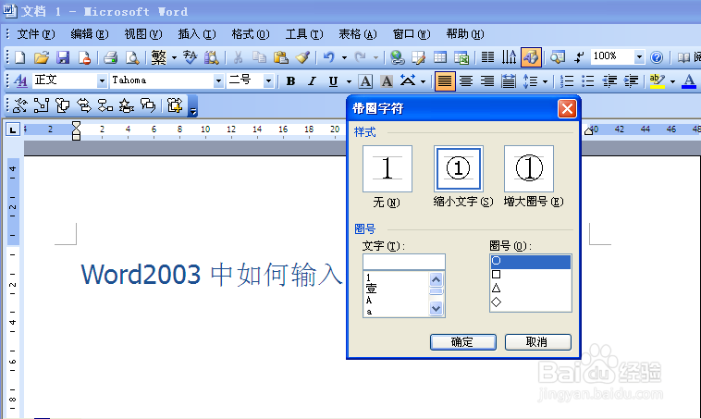Viewport: 701px width, 419px height.
Task: Open the Tahoma font dropdown
Action: point(218,81)
